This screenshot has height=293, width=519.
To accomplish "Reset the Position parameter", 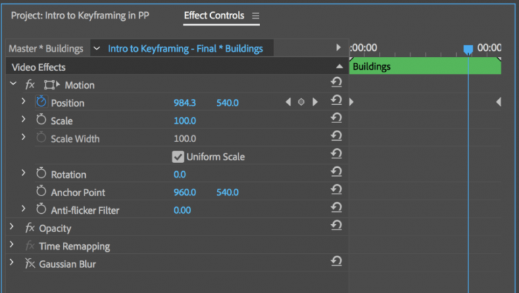I will [336, 102].
